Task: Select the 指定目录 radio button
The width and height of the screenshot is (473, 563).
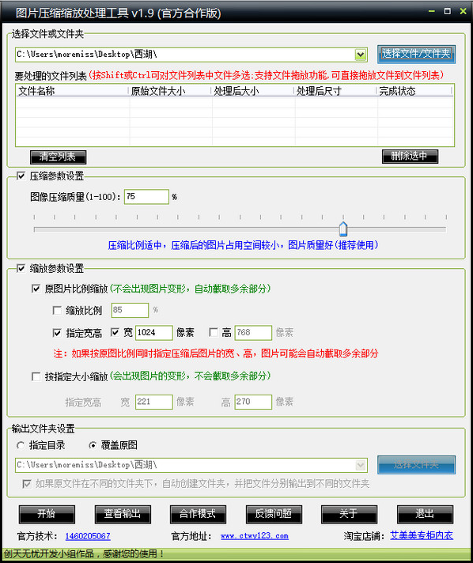Action: point(21,446)
